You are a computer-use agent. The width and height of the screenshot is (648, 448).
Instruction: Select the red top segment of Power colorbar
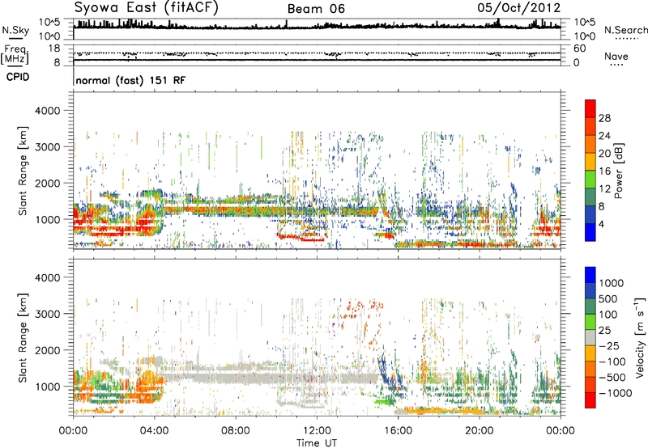[x=590, y=108]
